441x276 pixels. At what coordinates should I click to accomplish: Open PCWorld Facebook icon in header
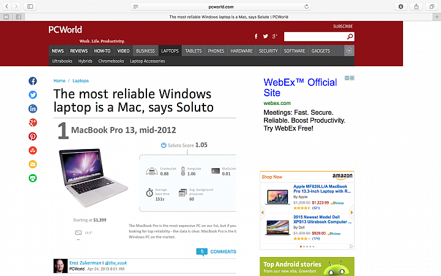pyautogui.click(x=256, y=36)
